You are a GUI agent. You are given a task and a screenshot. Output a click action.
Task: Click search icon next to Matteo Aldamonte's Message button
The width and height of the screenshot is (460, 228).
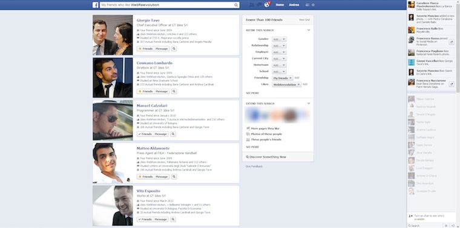[174, 177]
